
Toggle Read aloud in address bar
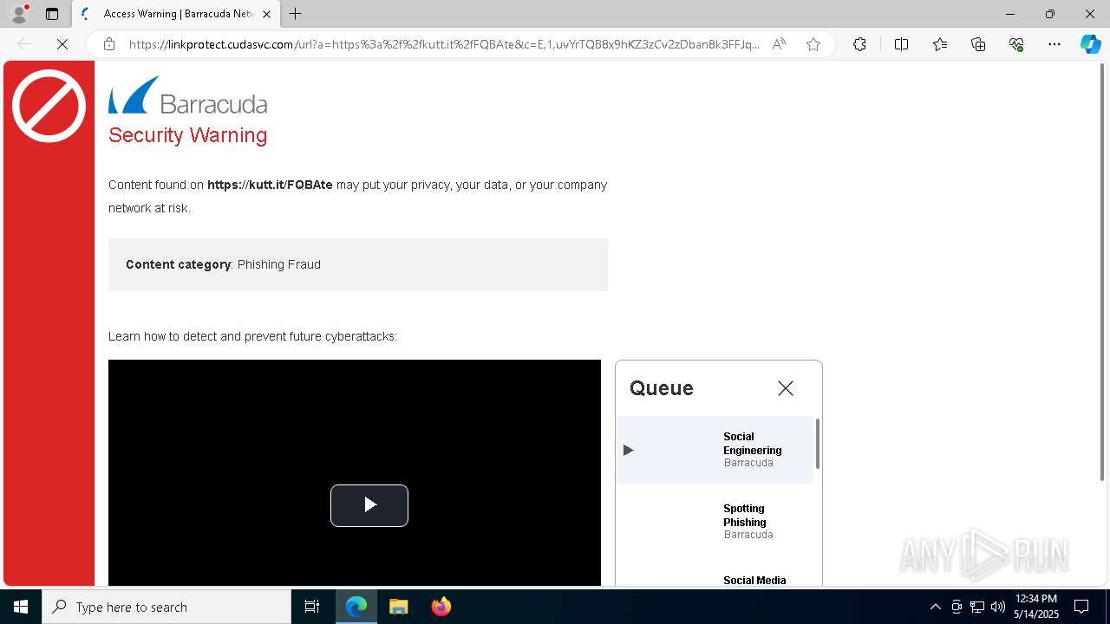click(x=779, y=44)
